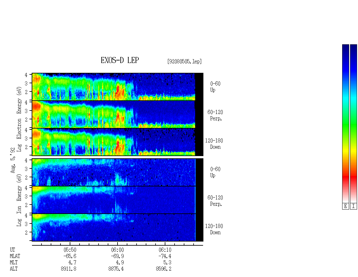Click the 05:50 UT time value
This screenshot has height=277, width=358.
(70, 250)
